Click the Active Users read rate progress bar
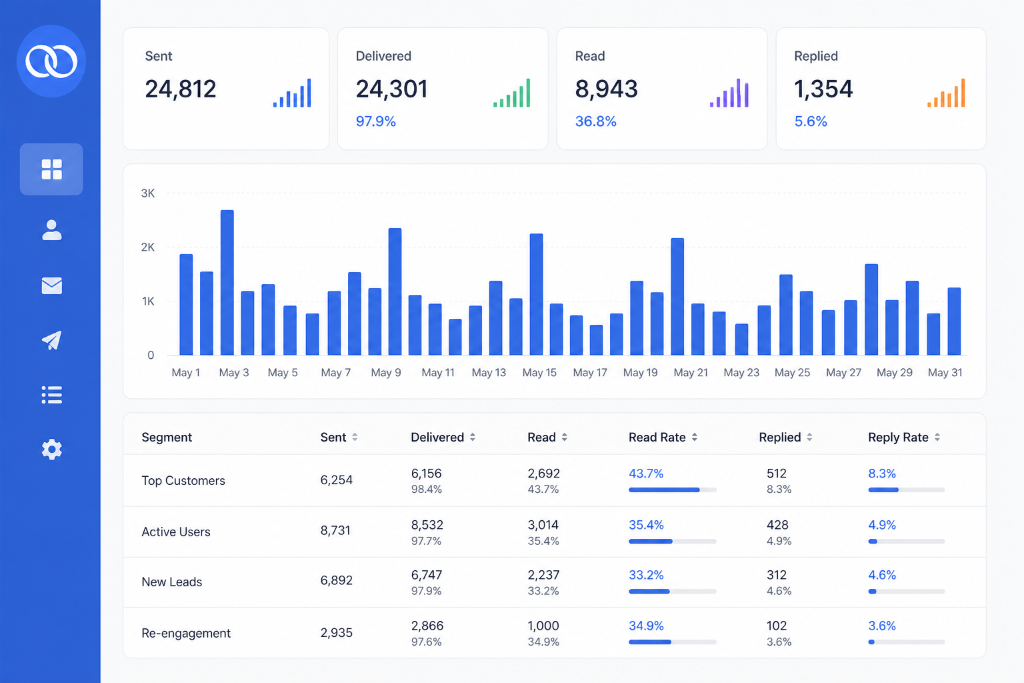1024x683 pixels. [x=673, y=541]
